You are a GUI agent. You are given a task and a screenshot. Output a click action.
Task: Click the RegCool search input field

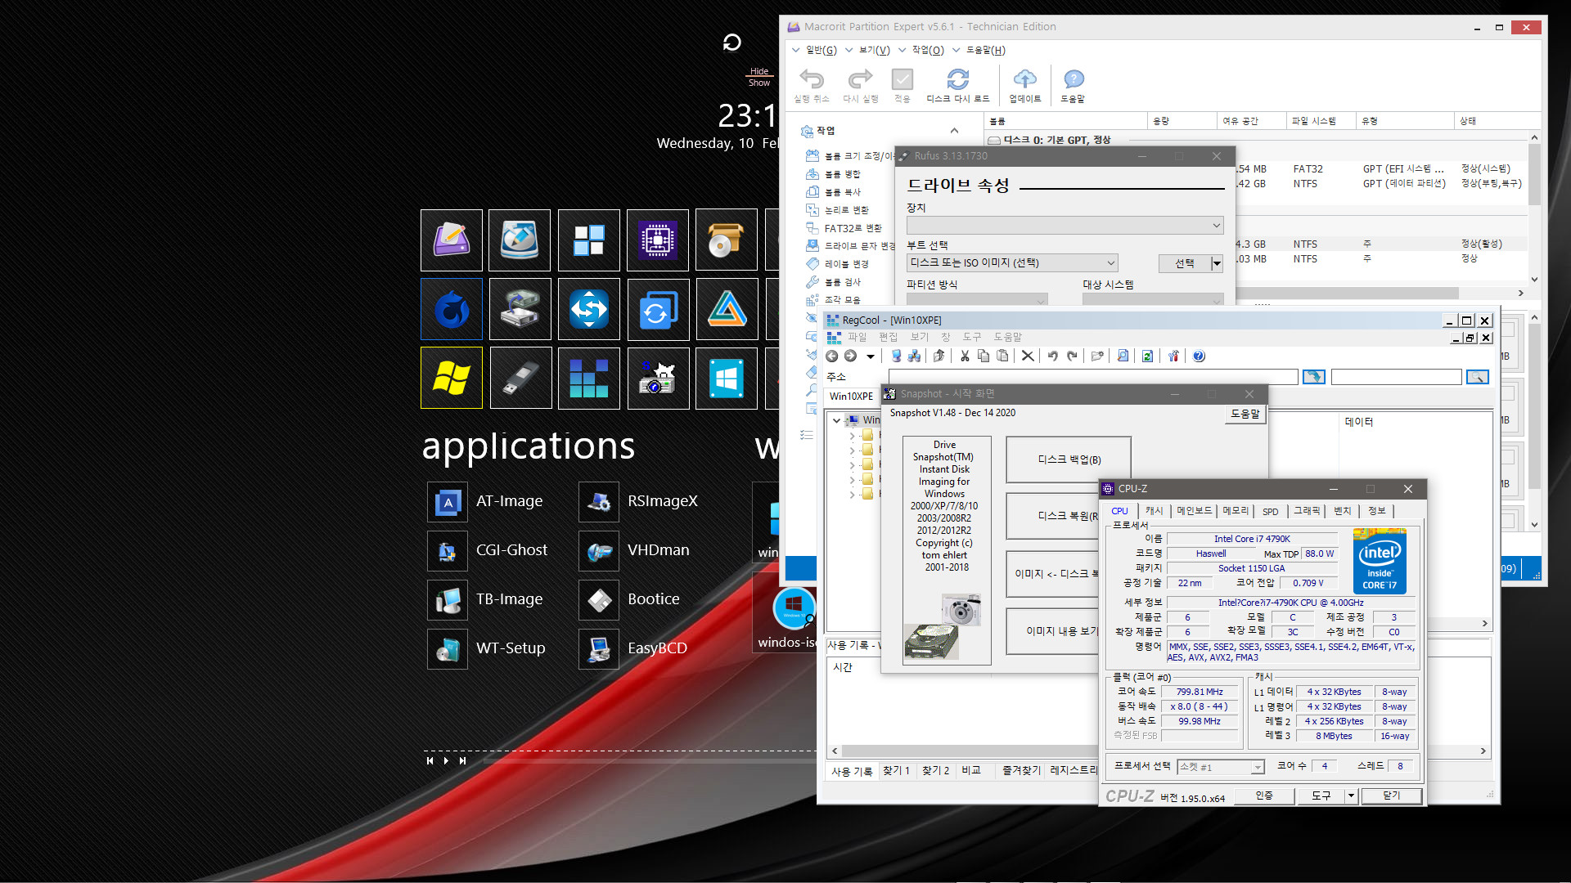click(1396, 376)
